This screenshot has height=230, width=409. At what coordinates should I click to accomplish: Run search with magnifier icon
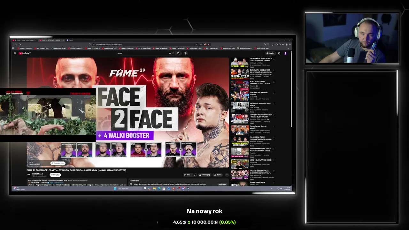coord(178,53)
